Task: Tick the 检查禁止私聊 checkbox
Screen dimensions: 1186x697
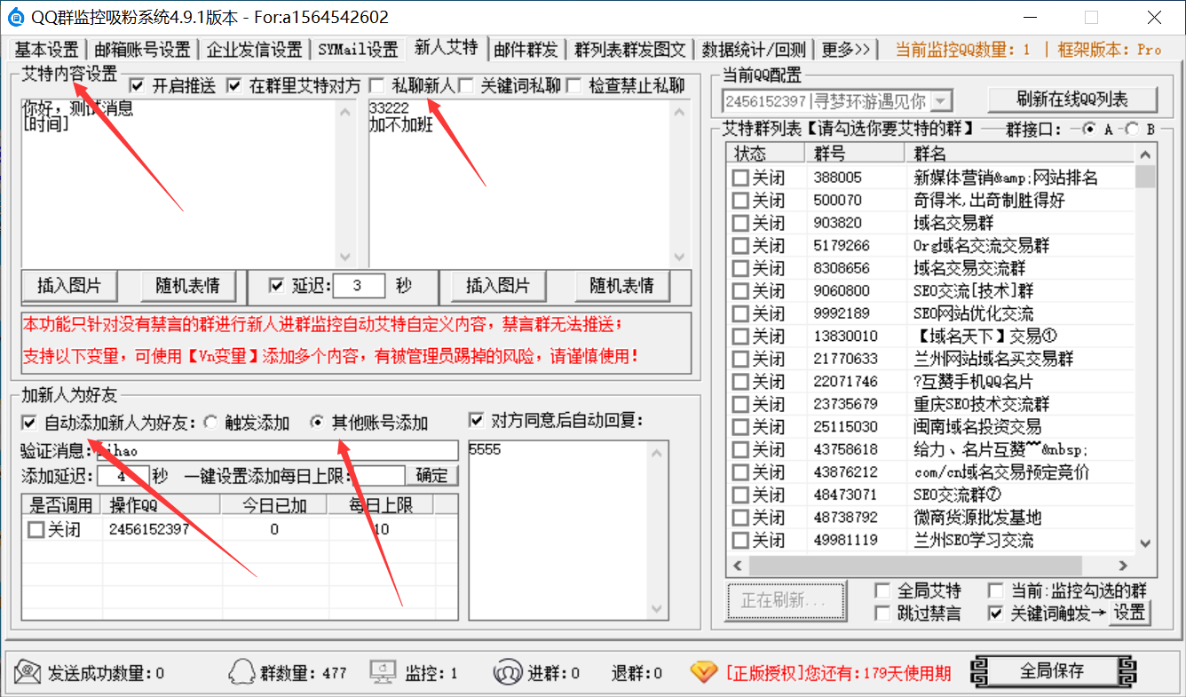Action: tap(574, 85)
